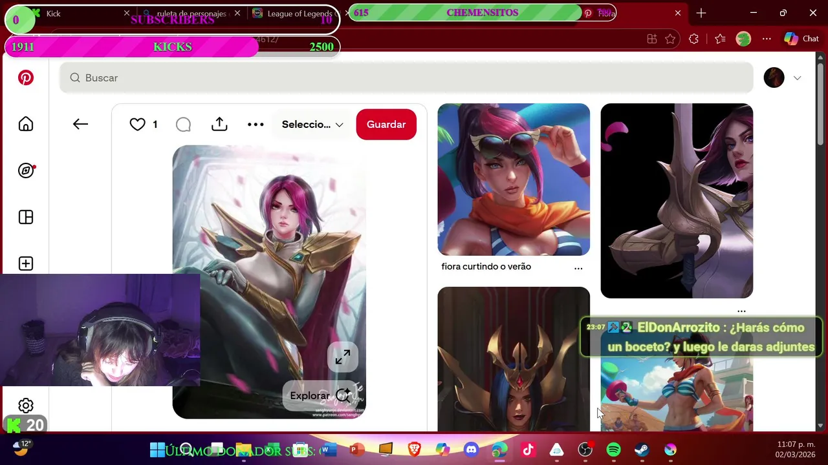This screenshot has height=465, width=828.
Task: Open Steam from the taskbar
Action: click(x=642, y=449)
